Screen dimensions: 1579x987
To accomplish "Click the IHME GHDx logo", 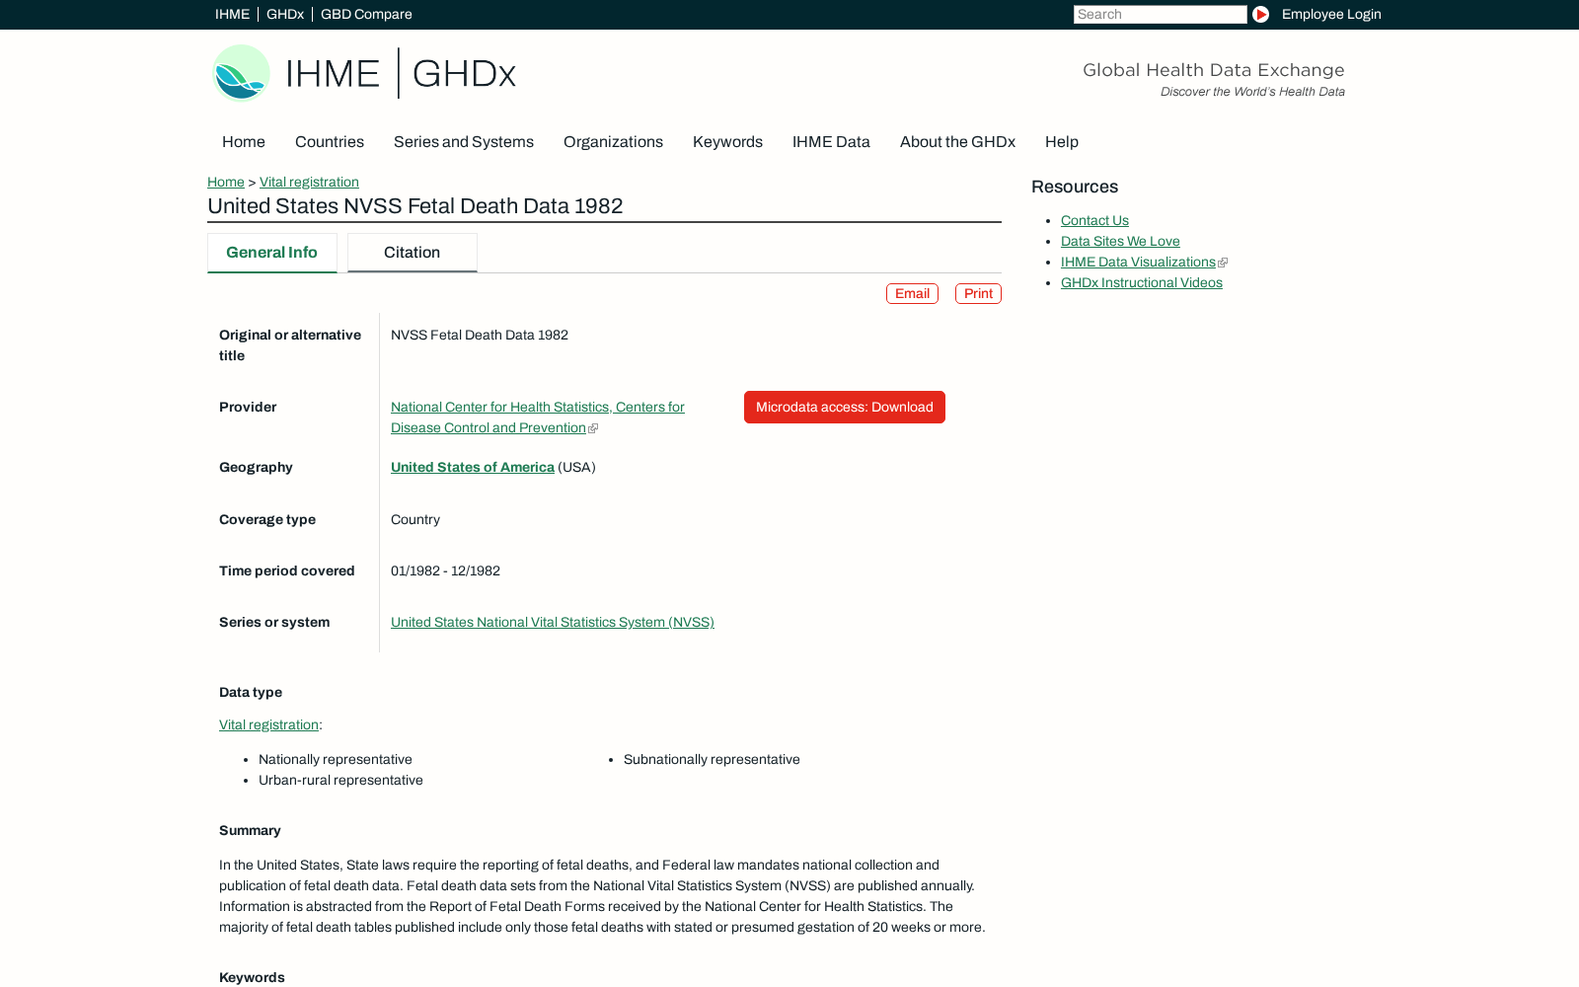I will (x=364, y=73).
